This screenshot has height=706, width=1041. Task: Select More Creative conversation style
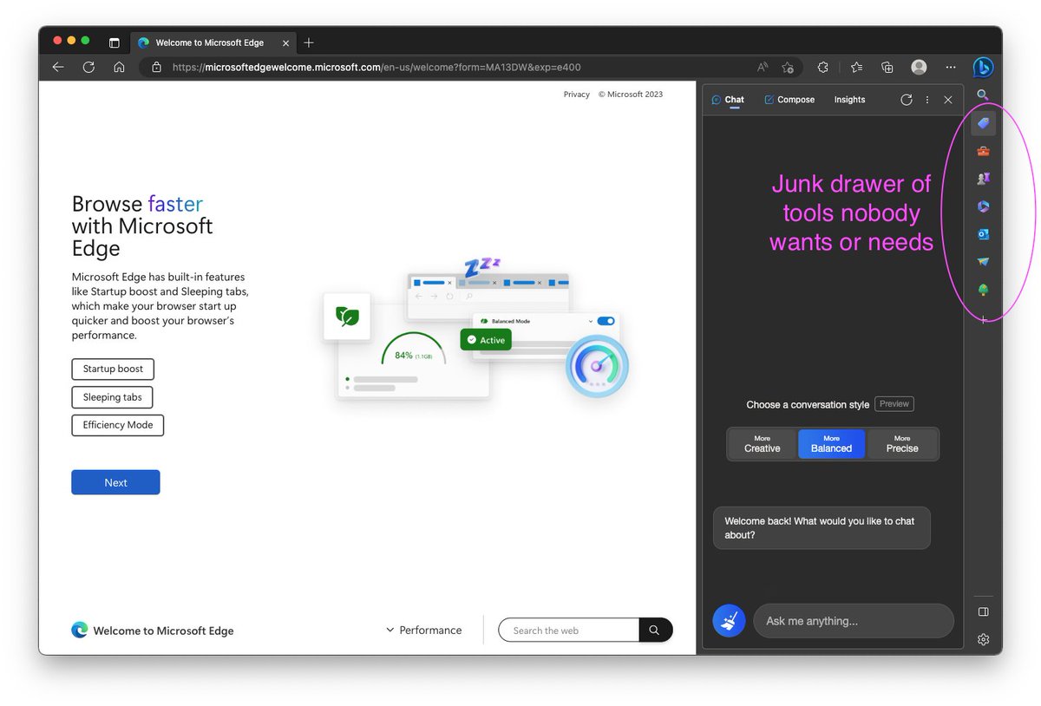click(762, 444)
